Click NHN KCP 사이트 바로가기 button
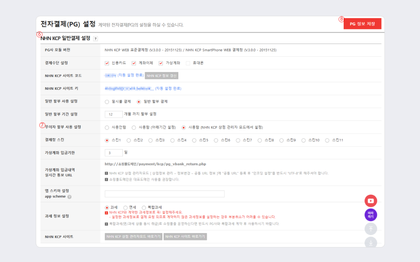The height and width of the screenshot is (262, 420). [185, 236]
